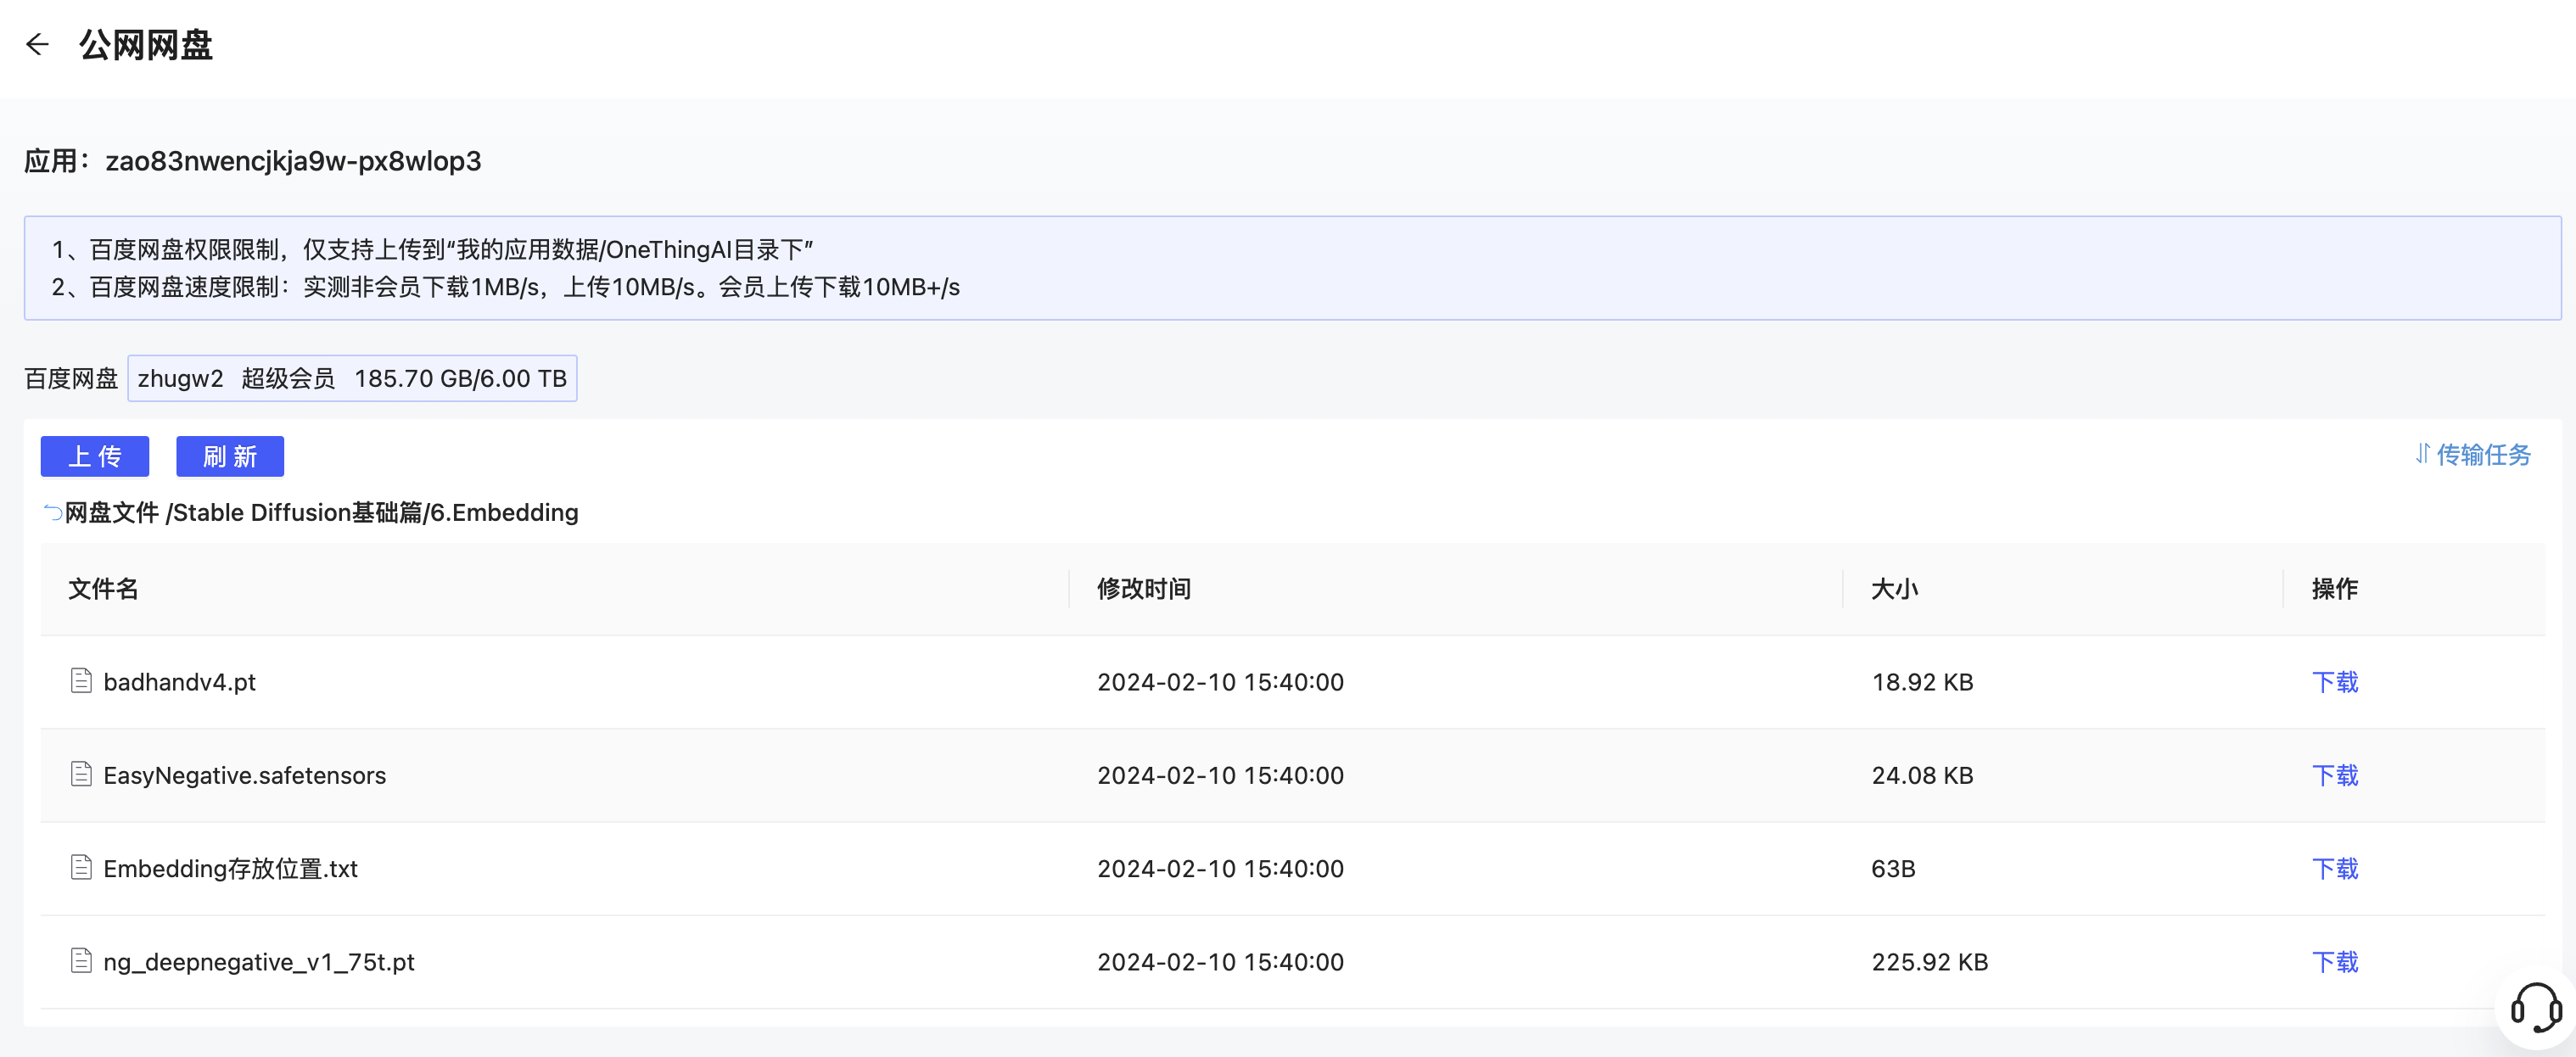Click the EasyNegative.safetensors file icon

pyautogui.click(x=81, y=774)
